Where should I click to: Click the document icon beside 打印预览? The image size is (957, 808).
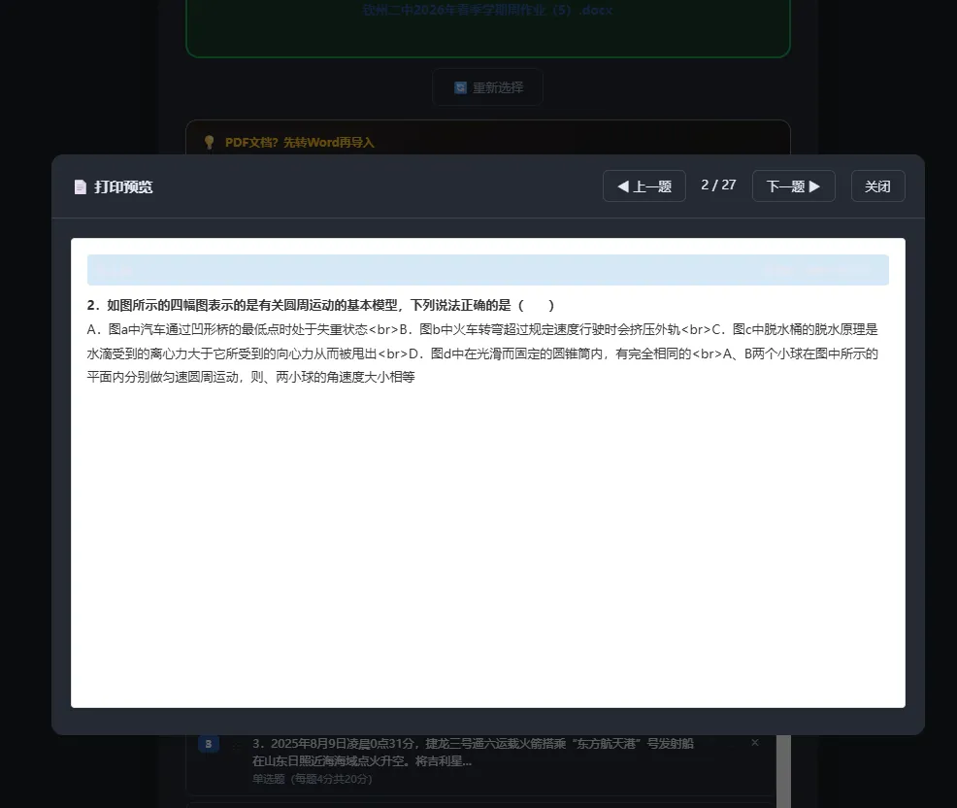[x=80, y=186]
